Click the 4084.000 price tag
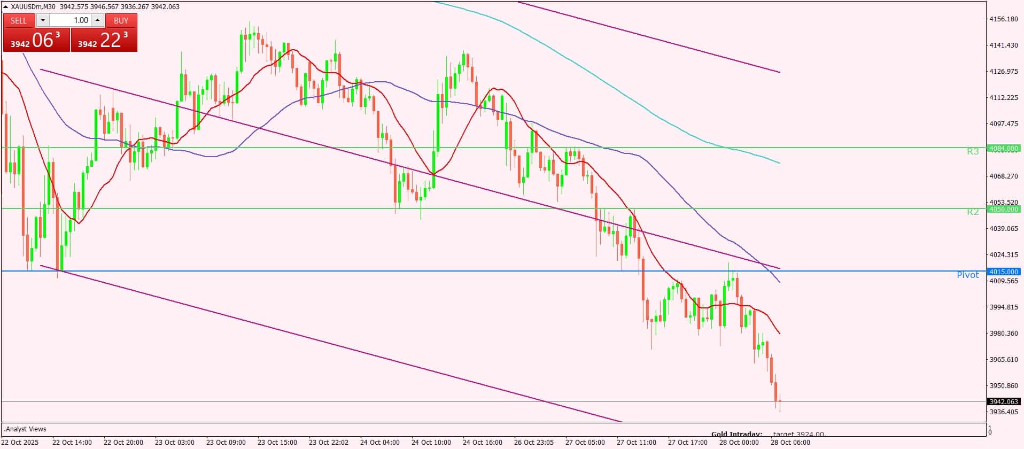1024x449 pixels. click(1004, 149)
